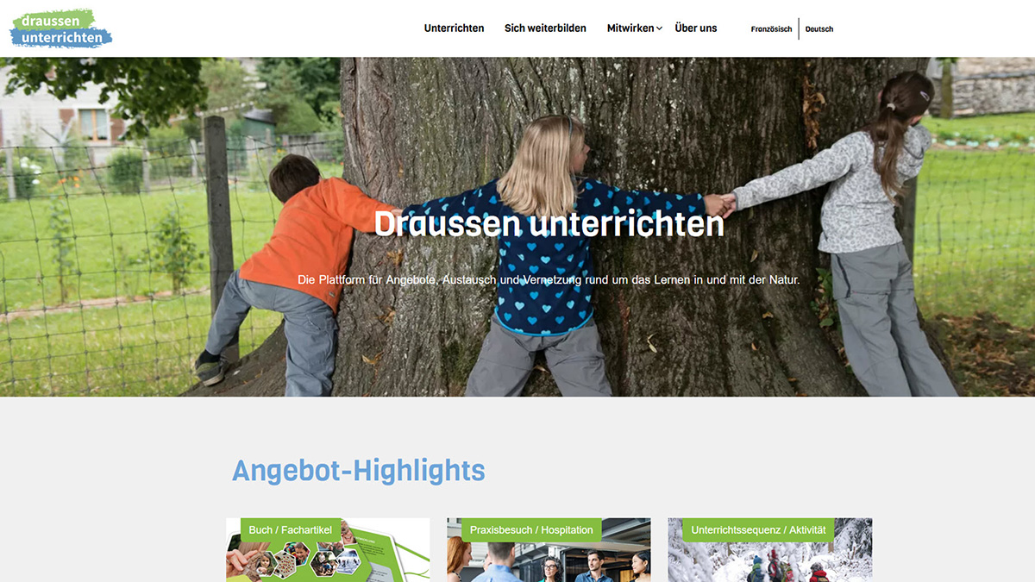The image size is (1035, 582).
Task: Click the Angebot-Highlights heading
Action: pos(359,471)
